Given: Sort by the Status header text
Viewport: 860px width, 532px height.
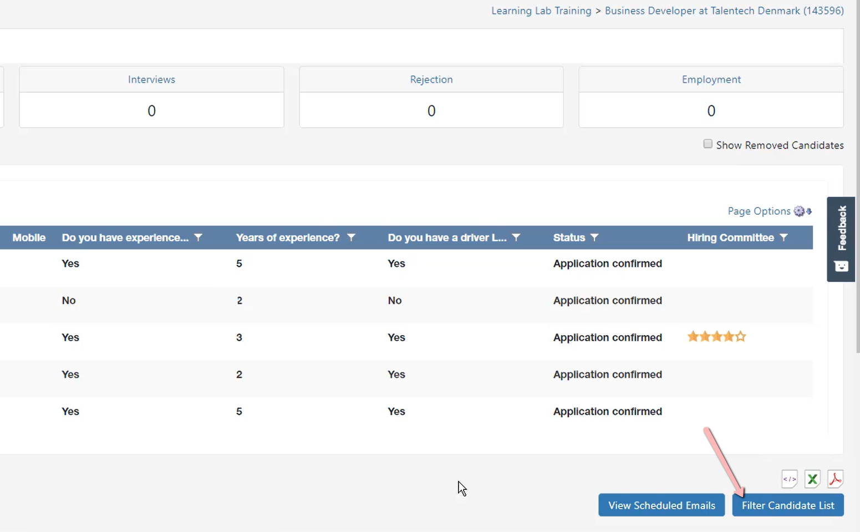Looking at the screenshot, I should [569, 237].
